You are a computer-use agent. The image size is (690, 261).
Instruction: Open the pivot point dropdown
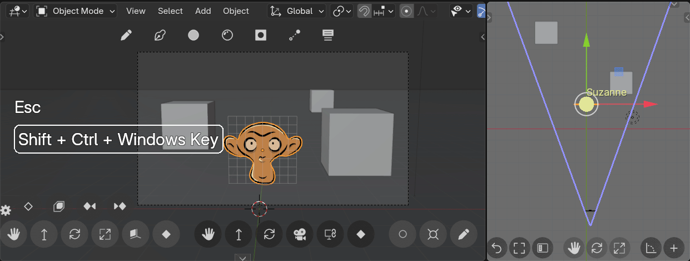(341, 11)
